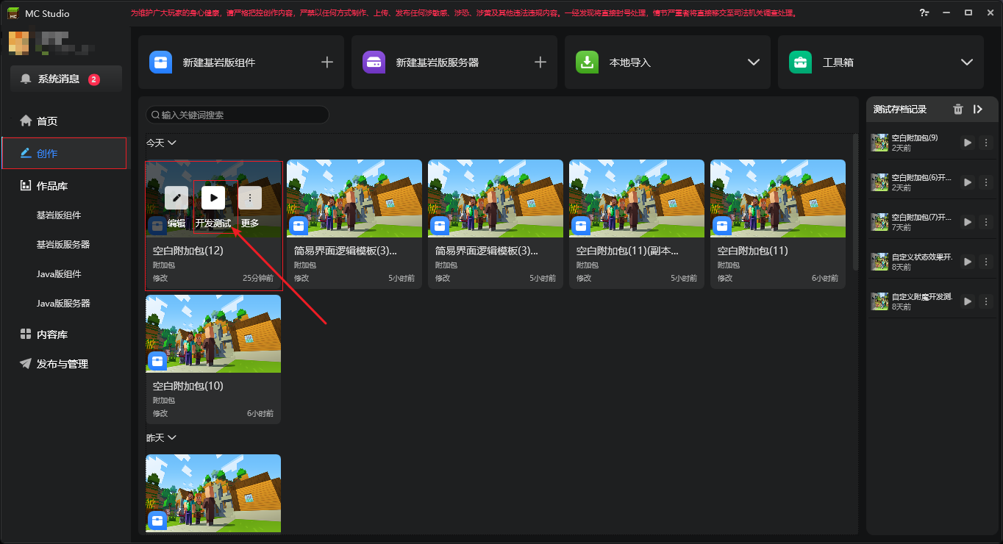Viewport: 1003px width, 544px height.
Task: Open first 简易界面逻辑模板(3) project thumbnail
Action: [x=354, y=198]
